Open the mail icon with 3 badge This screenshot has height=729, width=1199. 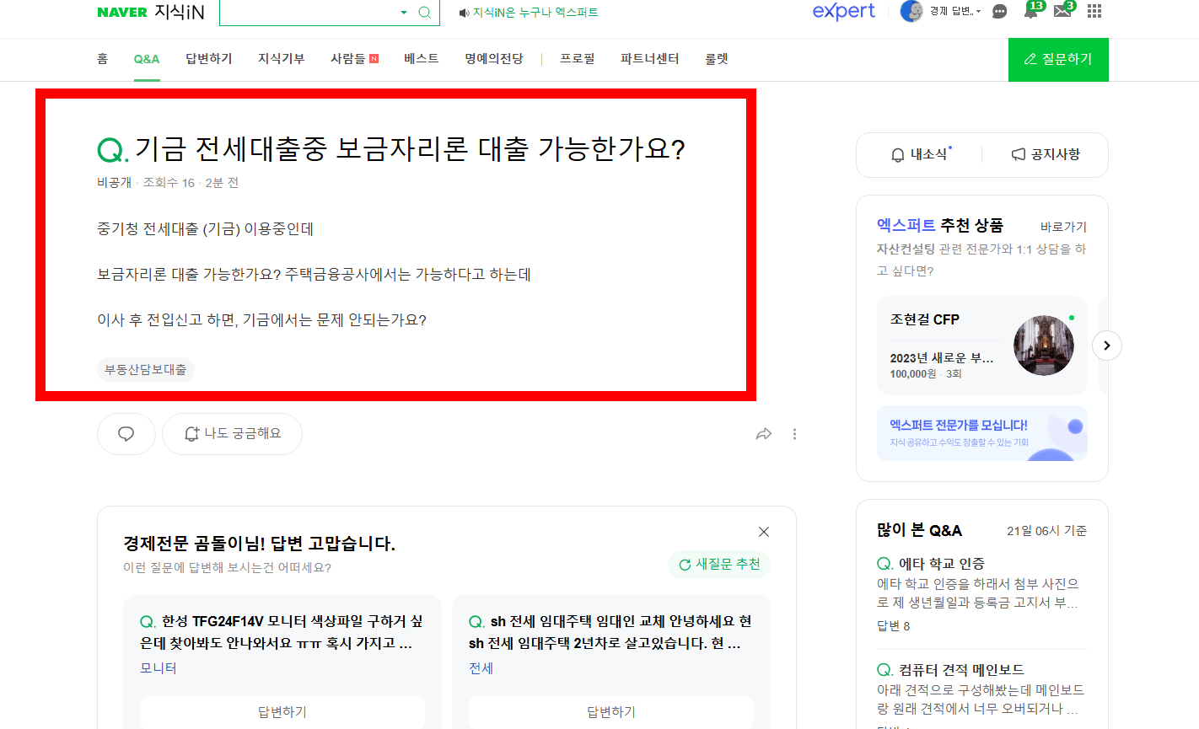coord(1064,10)
